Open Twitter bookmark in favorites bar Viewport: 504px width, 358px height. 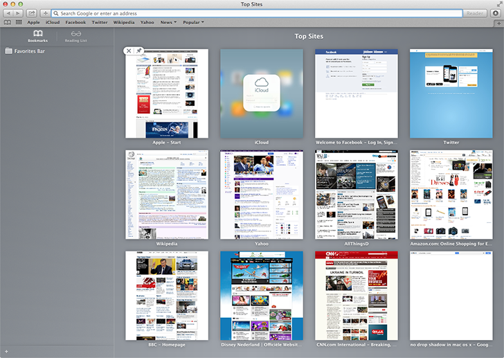tap(100, 22)
